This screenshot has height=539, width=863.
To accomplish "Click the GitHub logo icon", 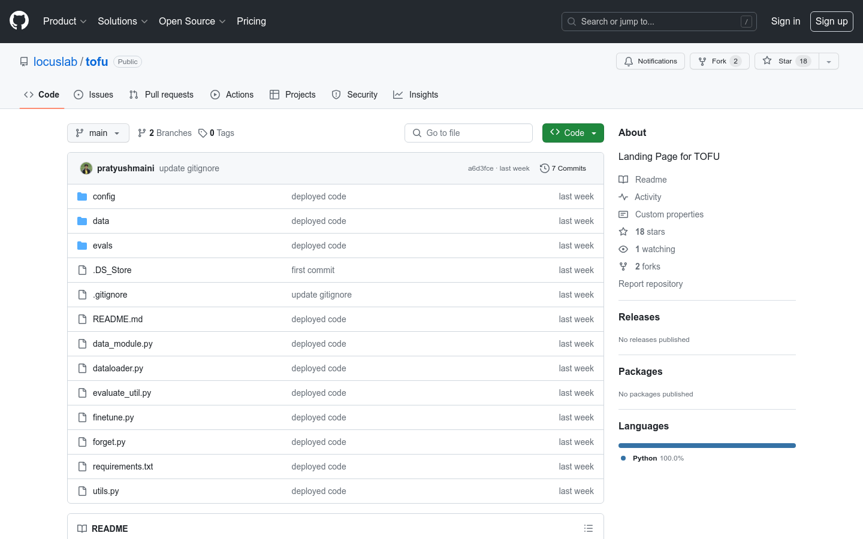I will click(x=19, y=21).
